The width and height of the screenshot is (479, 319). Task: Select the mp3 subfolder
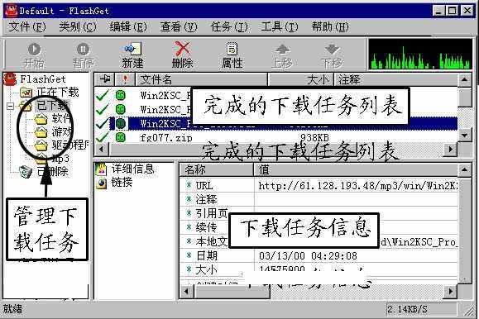tap(60, 158)
